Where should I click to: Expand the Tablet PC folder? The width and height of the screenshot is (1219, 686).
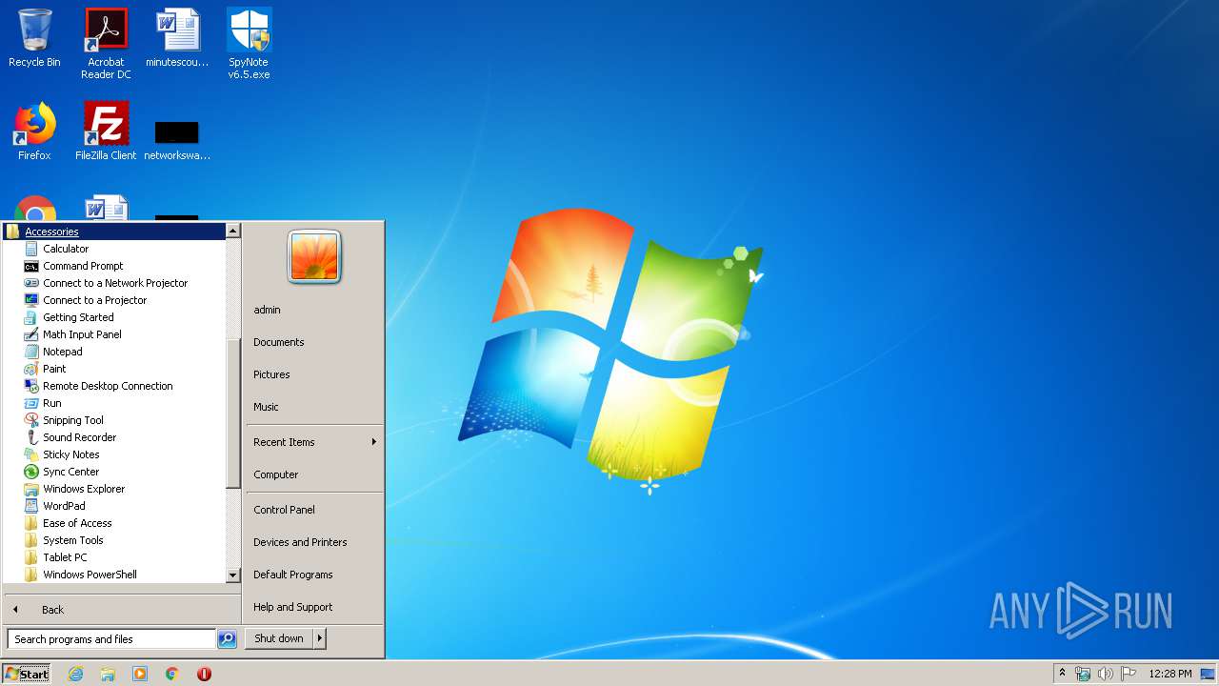click(64, 557)
